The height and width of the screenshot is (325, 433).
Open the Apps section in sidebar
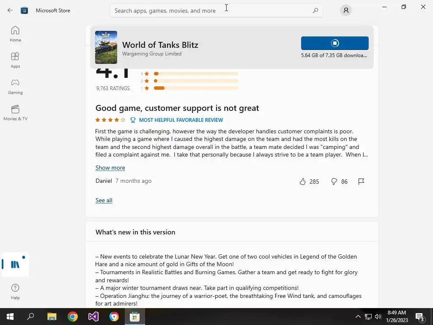point(15,60)
